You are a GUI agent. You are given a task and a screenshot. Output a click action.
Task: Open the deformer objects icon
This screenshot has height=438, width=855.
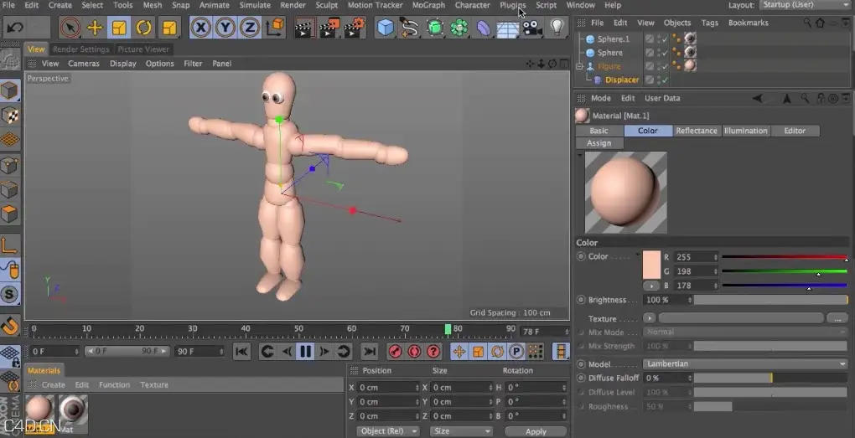(484, 28)
